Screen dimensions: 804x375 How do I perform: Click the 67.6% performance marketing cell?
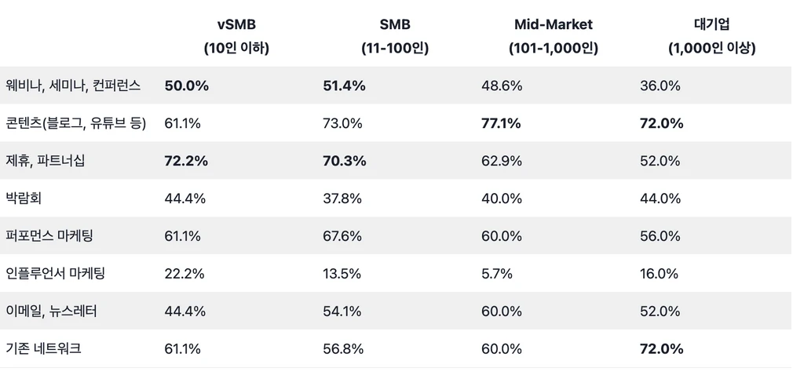342,236
